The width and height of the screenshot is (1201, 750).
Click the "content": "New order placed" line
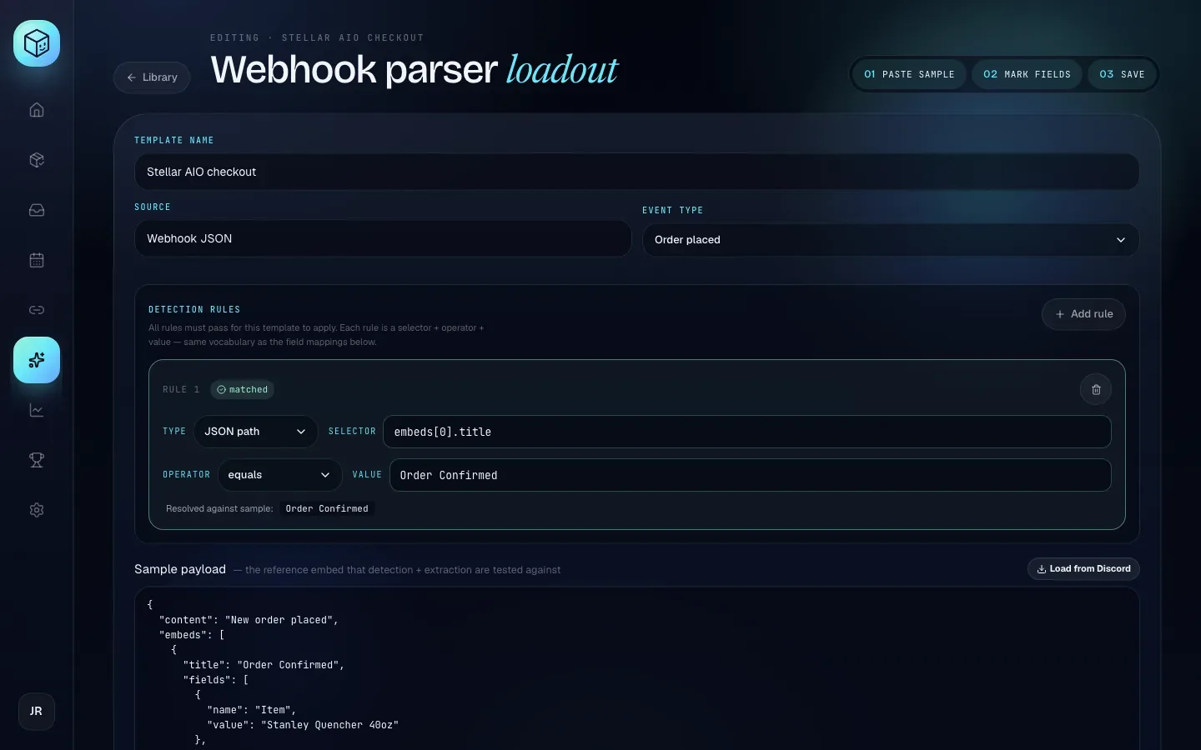tap(249, 620)
